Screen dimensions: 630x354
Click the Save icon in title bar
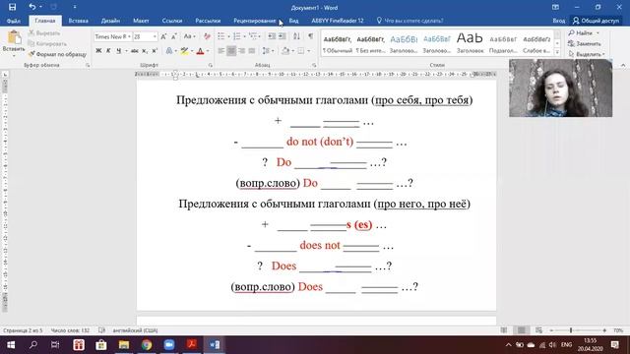(12, 7)
